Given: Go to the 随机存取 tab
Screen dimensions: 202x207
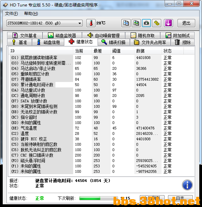Looking at the screenshot, I should coord(142,35).
